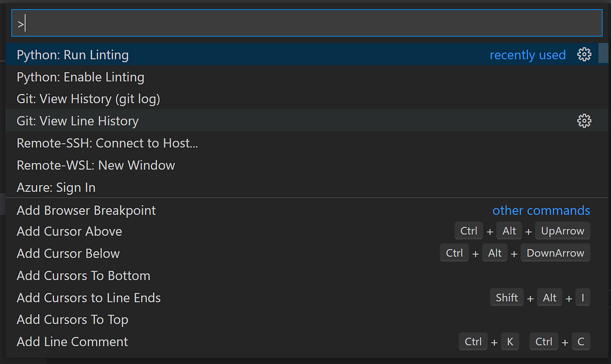
Task: Run Python: Run Linting command
Action: 73,55
